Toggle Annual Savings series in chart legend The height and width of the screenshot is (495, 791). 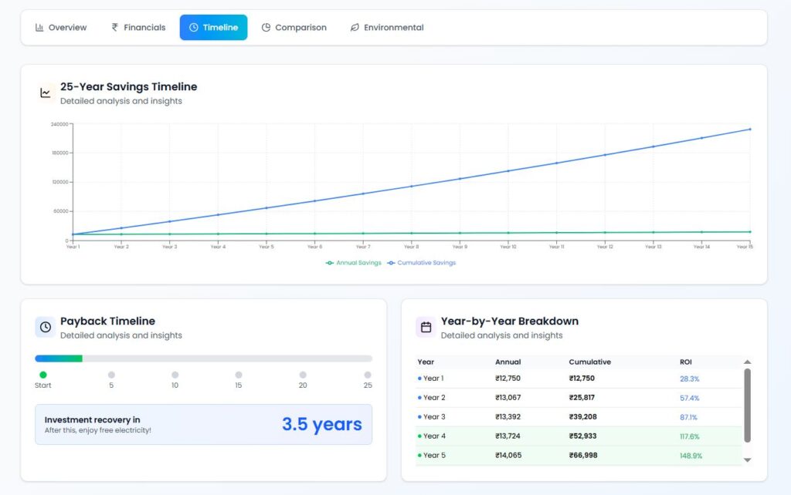[354, 263]
